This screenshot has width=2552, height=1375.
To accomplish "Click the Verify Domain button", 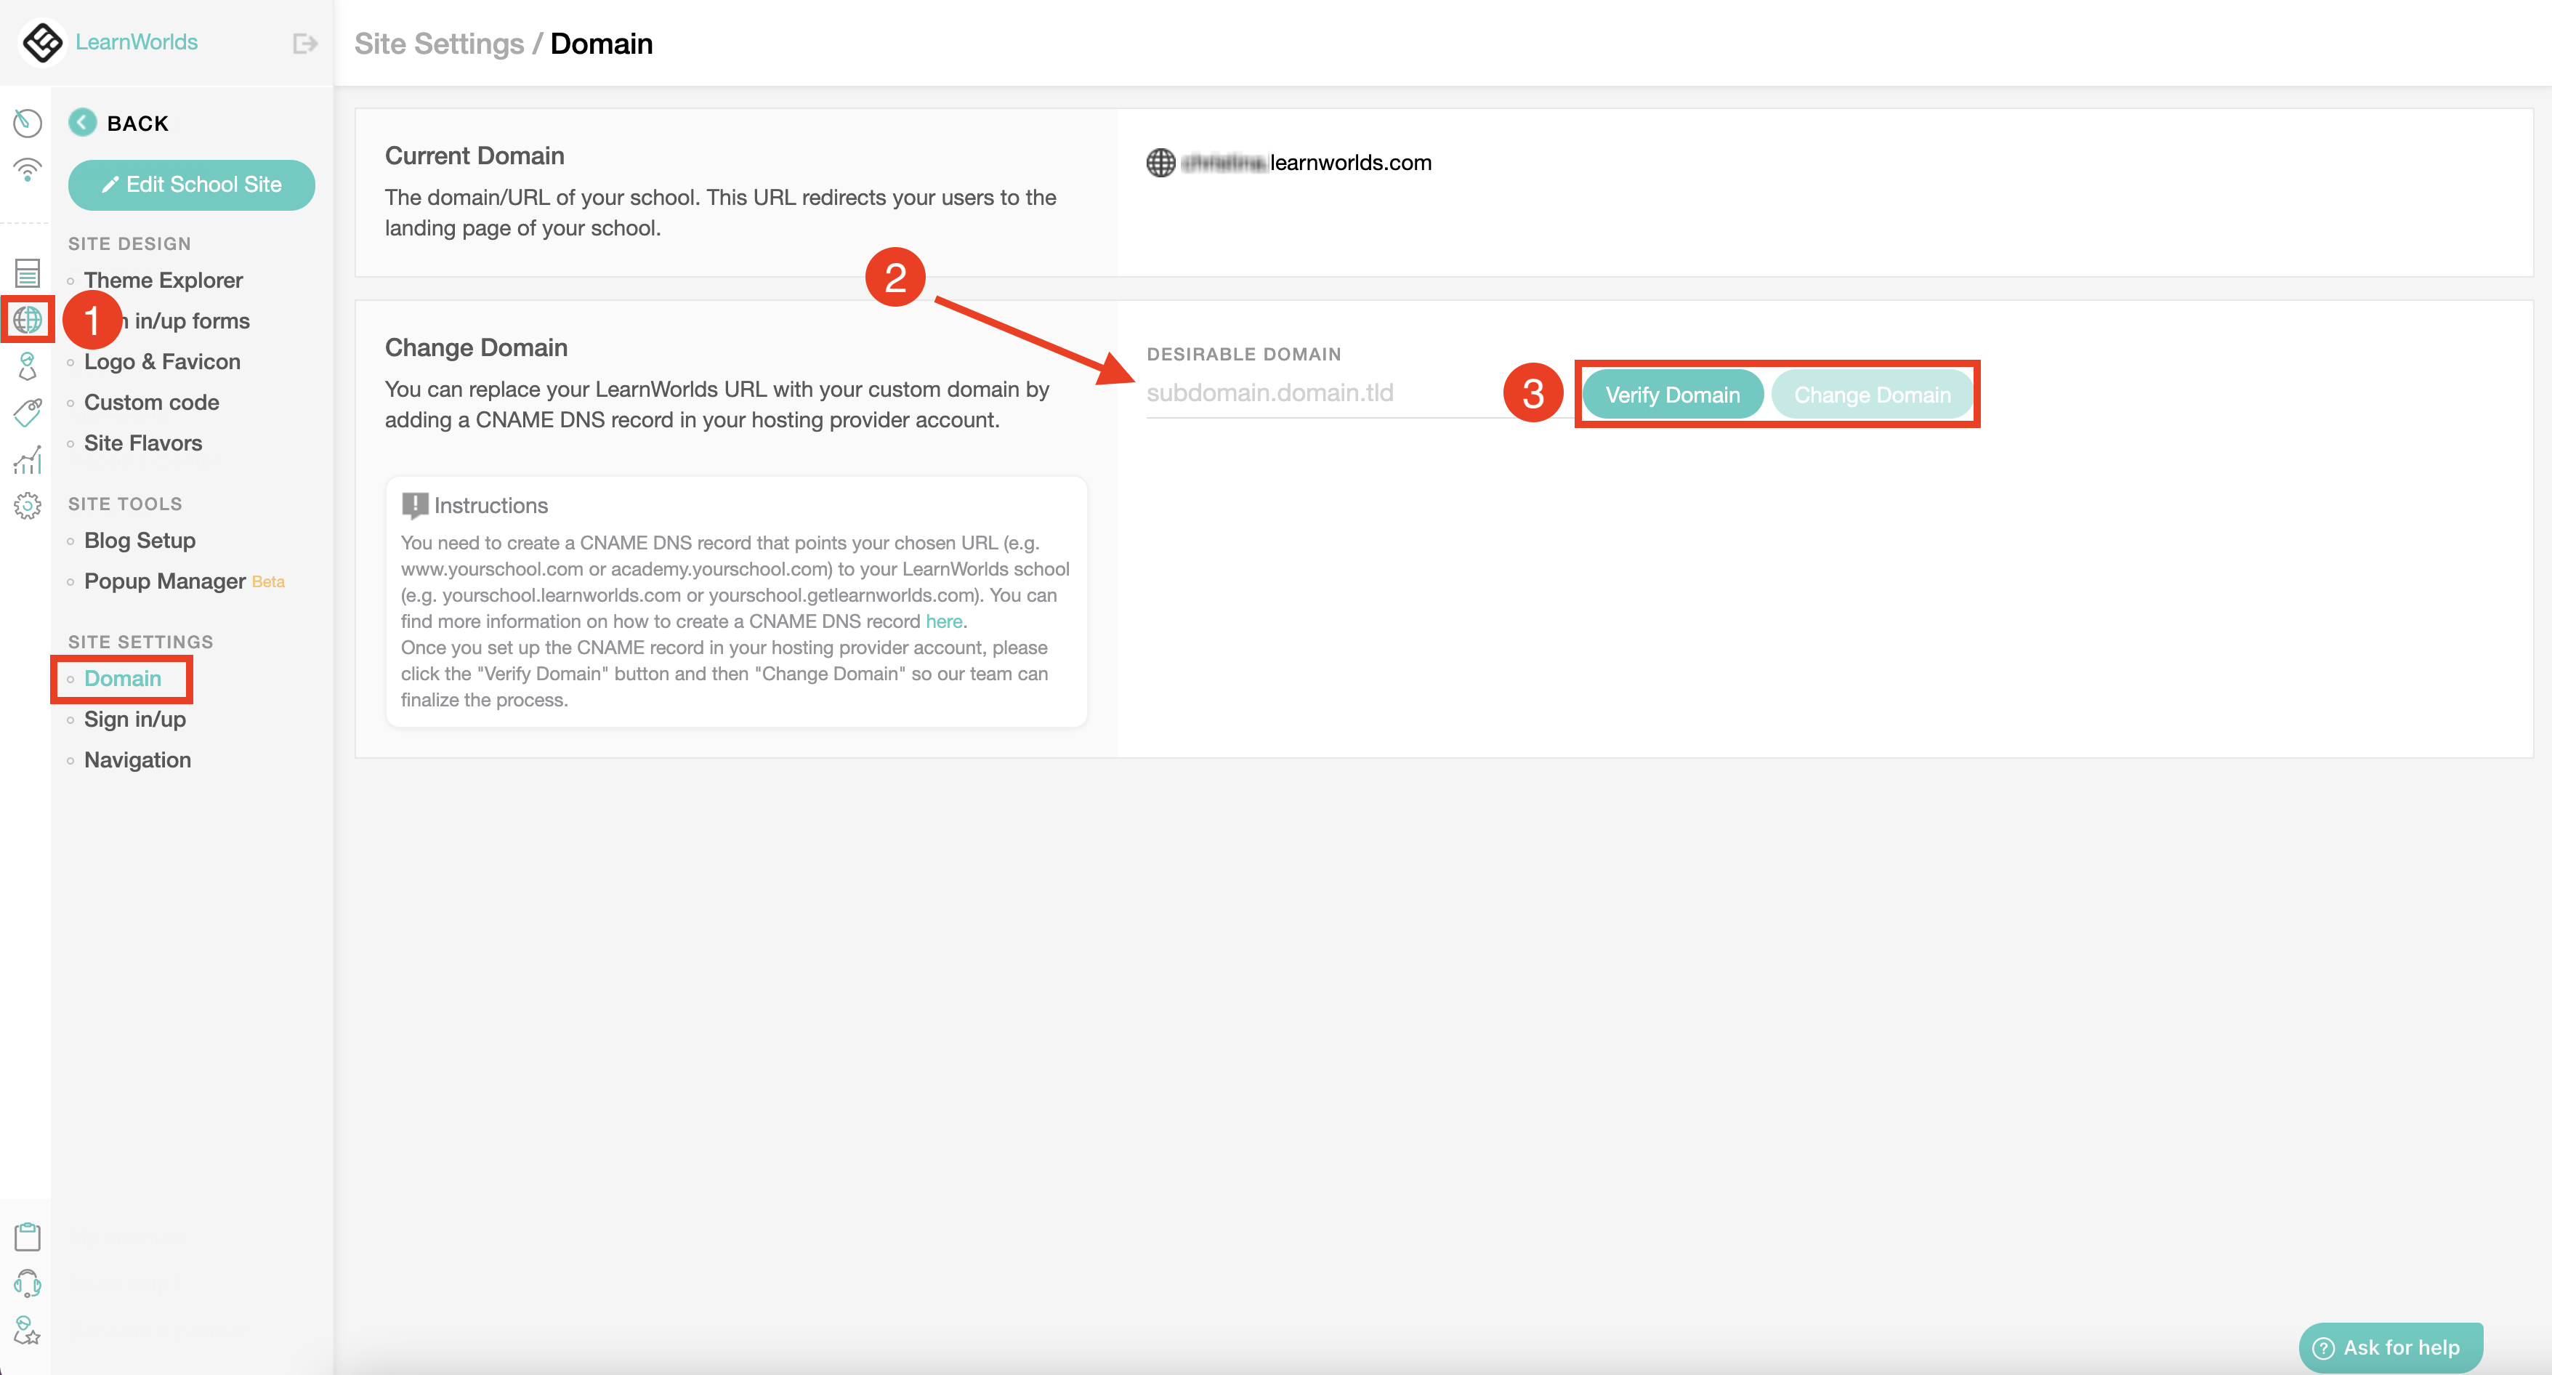I will click(x=1671, y=395).
